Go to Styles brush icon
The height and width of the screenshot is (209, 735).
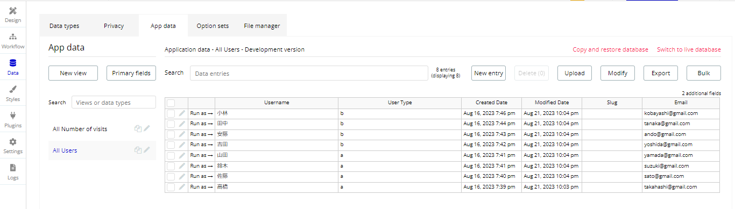(13, 89)
